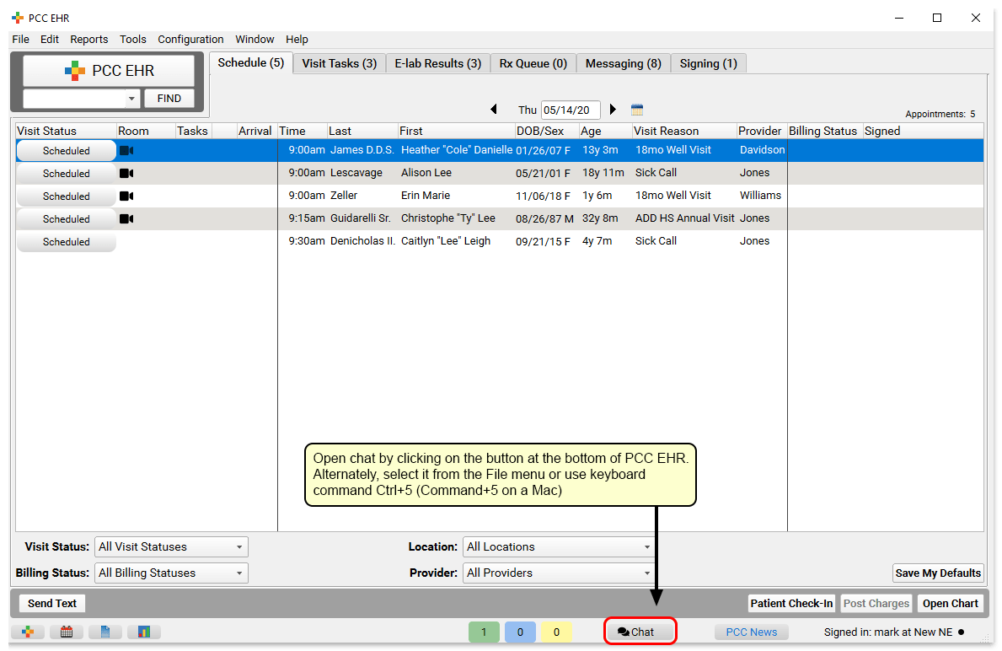Click the green counter showing 1
The image size is (1002, 651).
click(484, 632)
